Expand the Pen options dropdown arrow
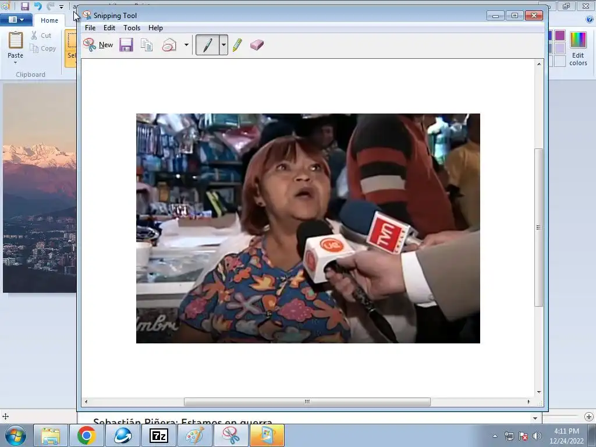Image resolution: width=596 pixels, height=447 pixels. [x=223, y=45]
